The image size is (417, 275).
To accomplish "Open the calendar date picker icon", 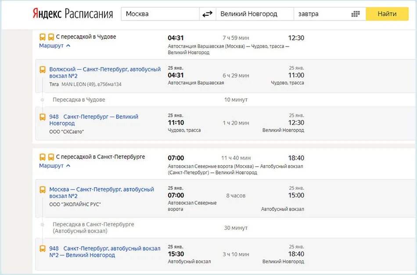I will [355, 14].
